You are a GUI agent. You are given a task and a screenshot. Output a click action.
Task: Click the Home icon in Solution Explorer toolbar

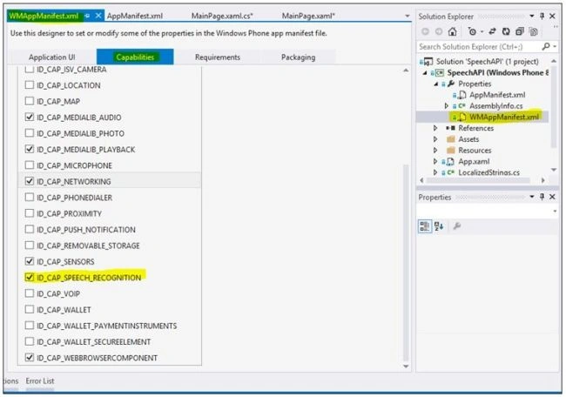[452, 31]
